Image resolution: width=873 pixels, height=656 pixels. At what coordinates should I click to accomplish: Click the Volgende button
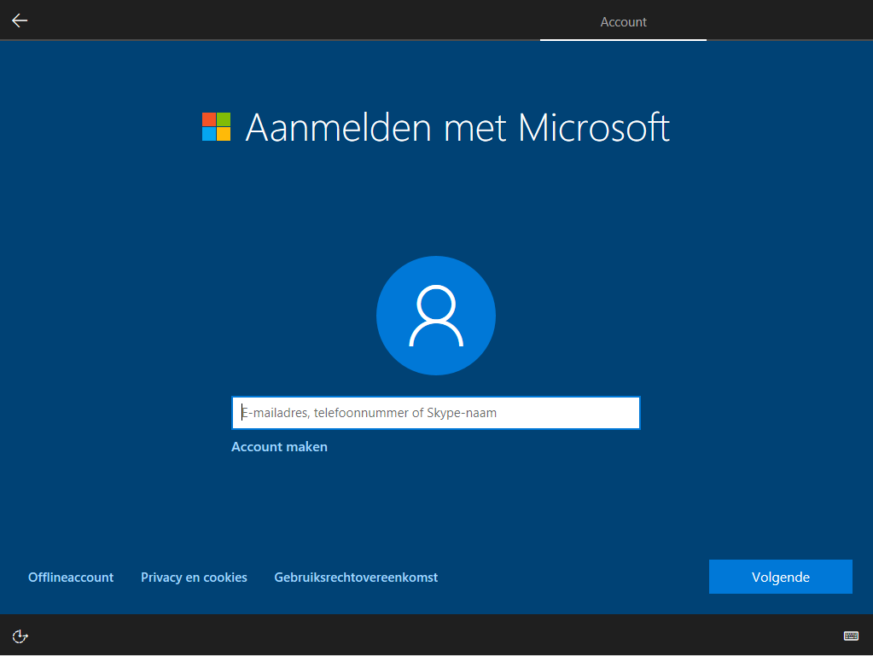point(781,577)
